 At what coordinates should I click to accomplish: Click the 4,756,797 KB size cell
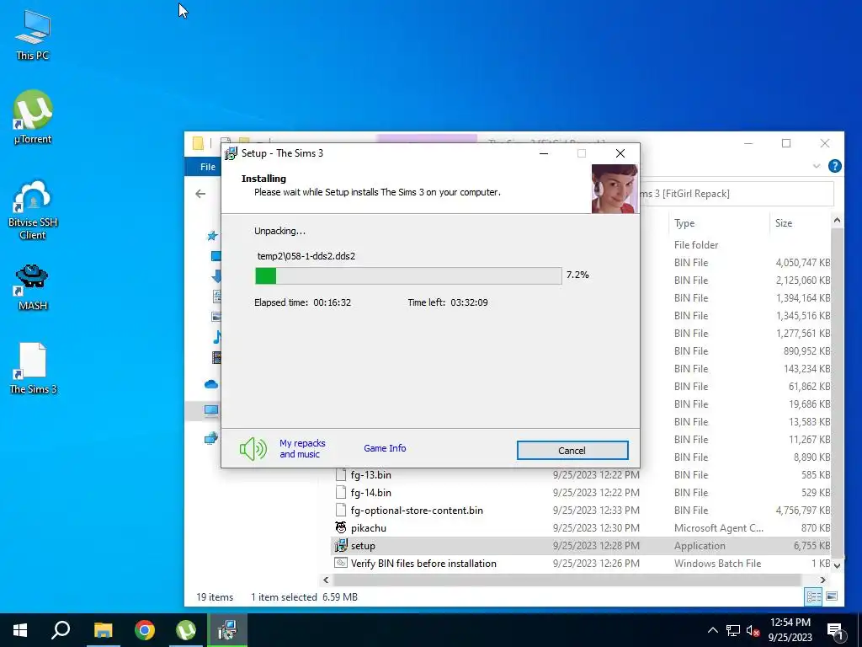(802, 510)
